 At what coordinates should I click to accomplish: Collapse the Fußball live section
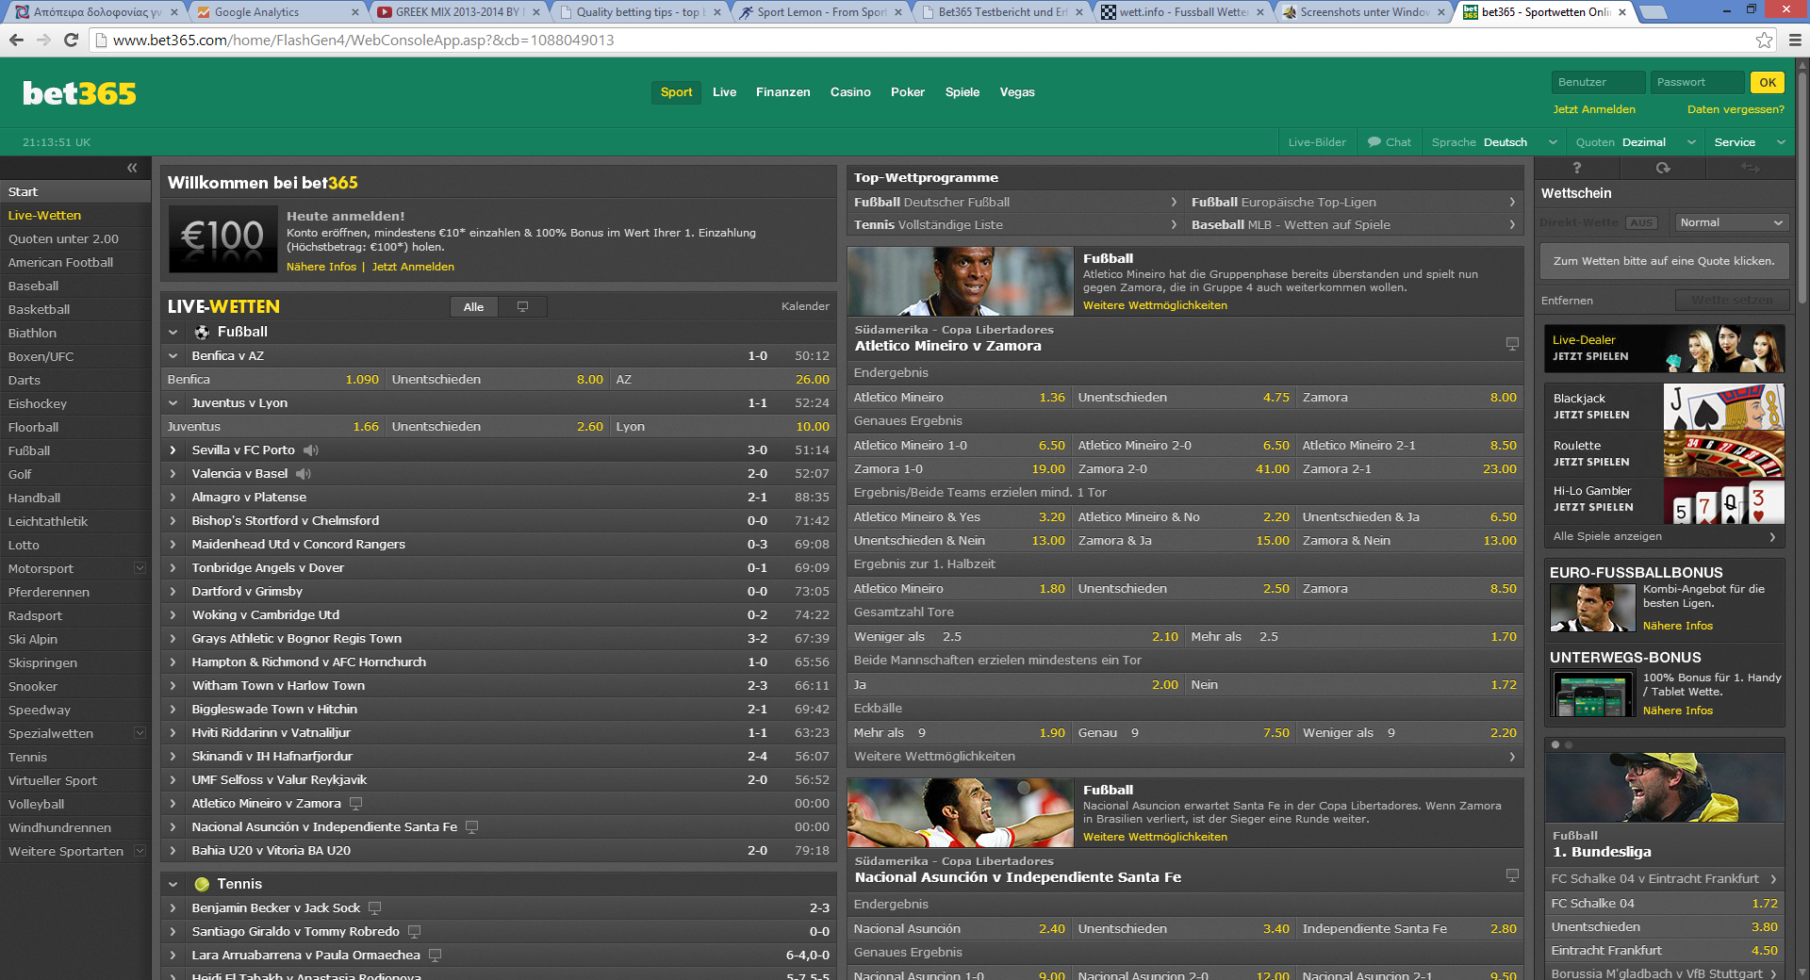click(173, 333)
